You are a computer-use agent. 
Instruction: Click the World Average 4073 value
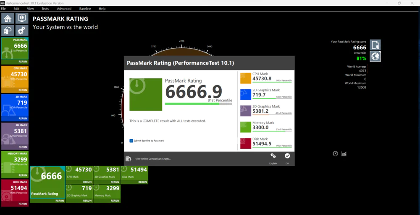[x=362, y=71]
